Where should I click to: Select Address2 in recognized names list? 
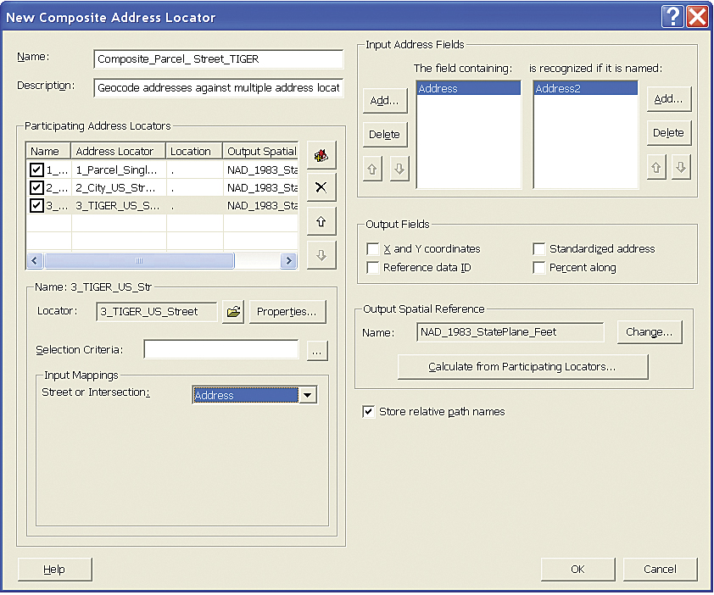585,88
